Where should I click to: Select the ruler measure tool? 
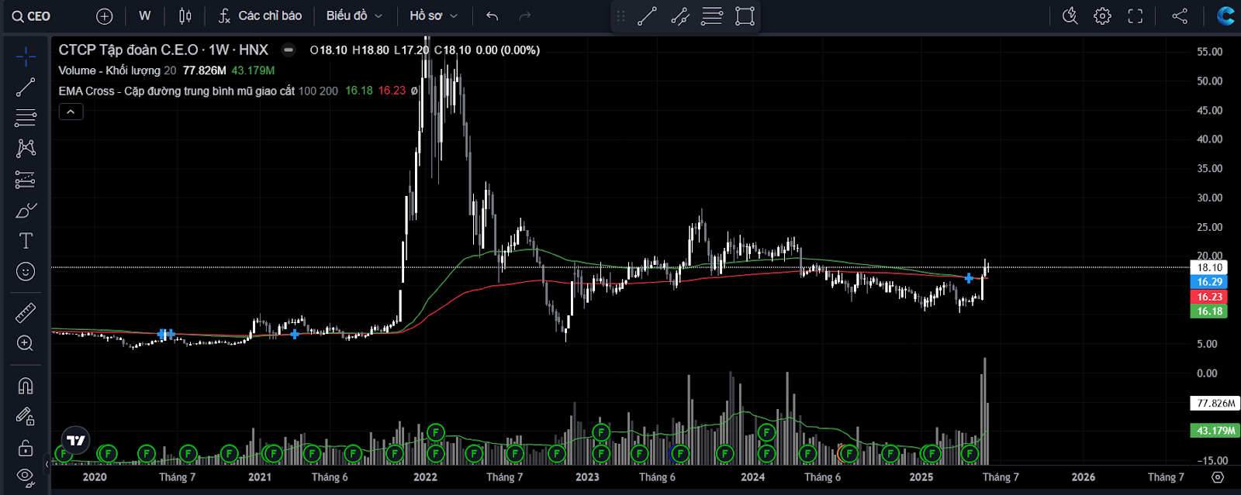pyautogui.click(x=26, y=313)
